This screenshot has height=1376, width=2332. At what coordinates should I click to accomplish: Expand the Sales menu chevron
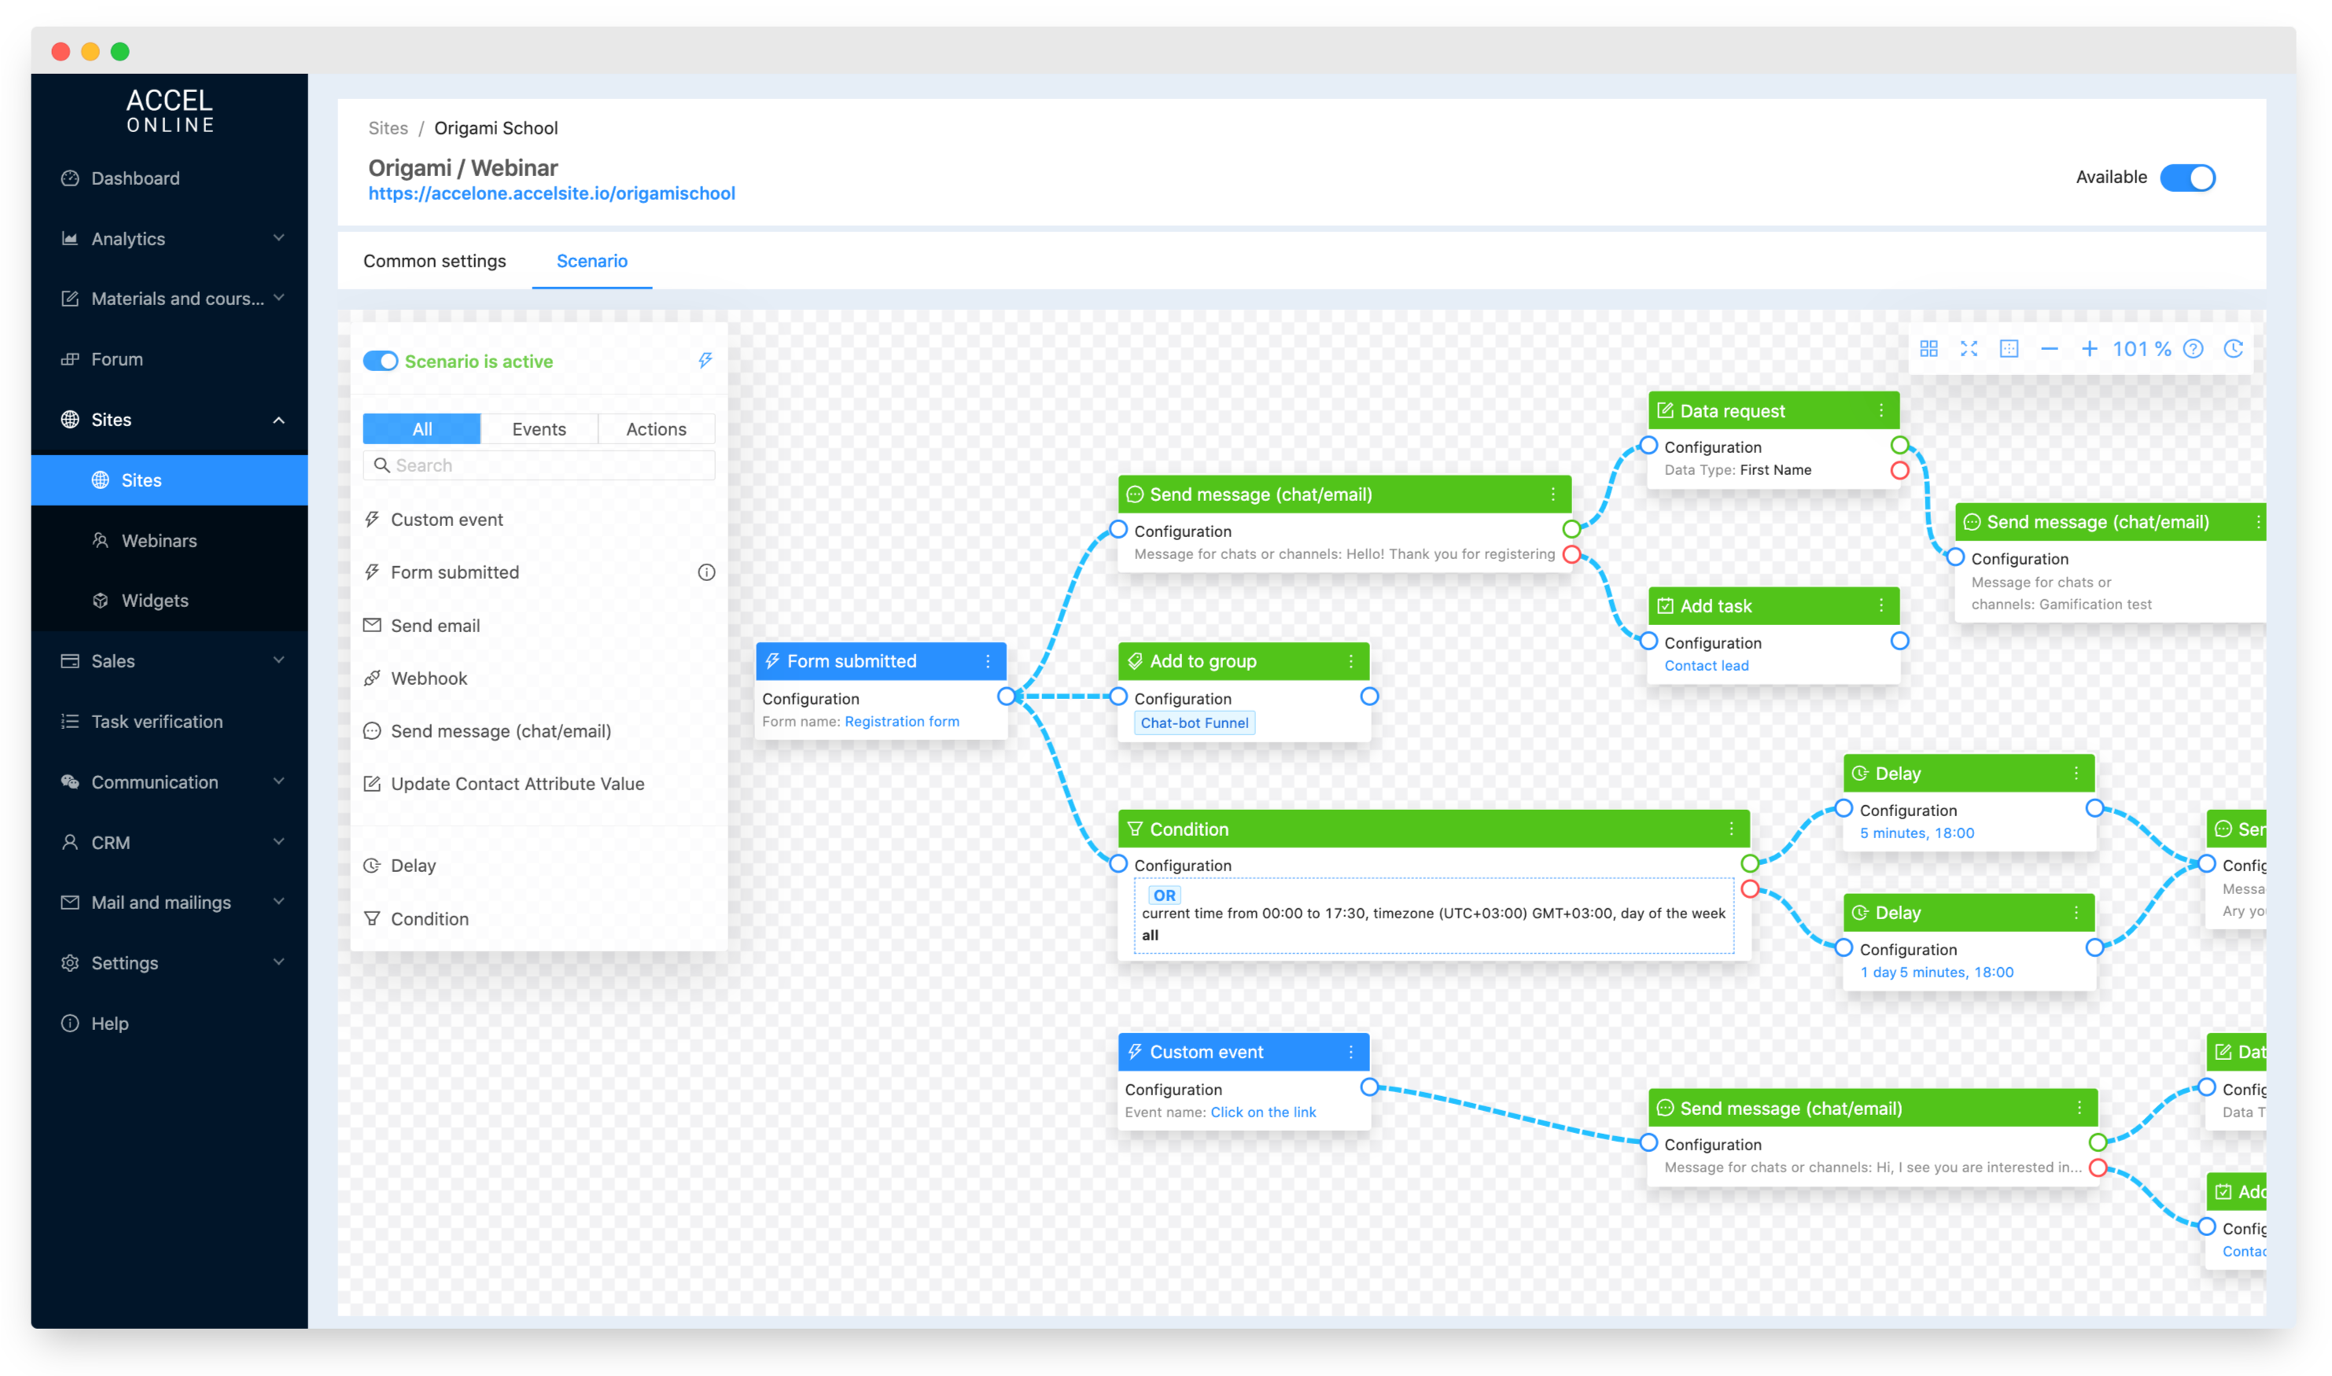(x=278, y=661)
